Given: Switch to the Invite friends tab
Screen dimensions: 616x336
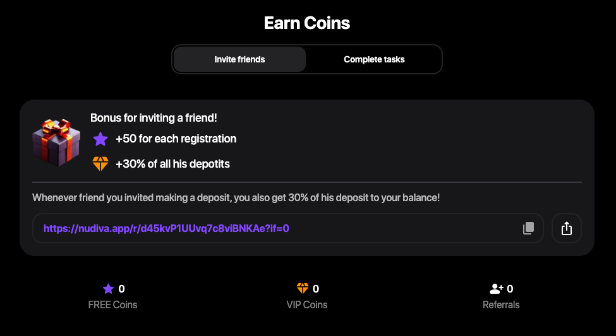Looking at the screenshot, I should 239,59.
